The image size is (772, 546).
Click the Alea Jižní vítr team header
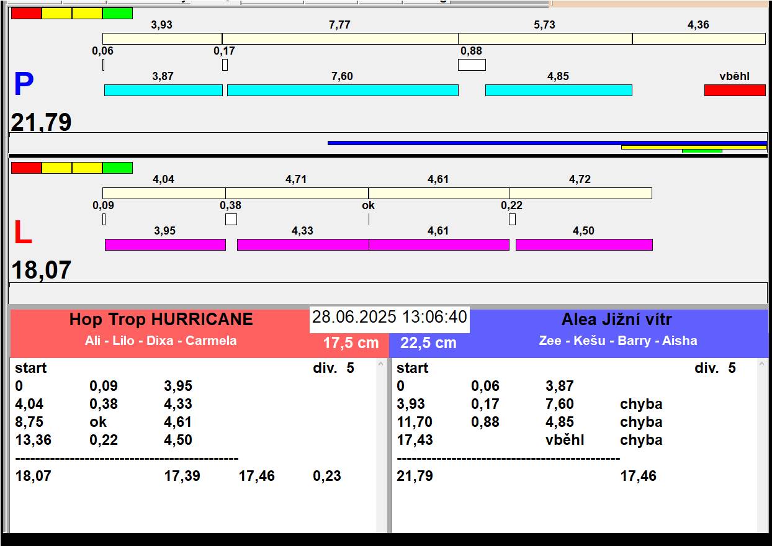pos(616,320)
